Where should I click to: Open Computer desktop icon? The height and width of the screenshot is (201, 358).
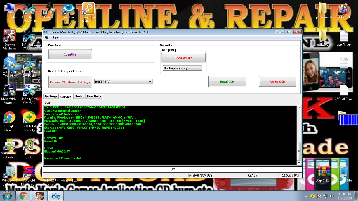tap(10, 11)
